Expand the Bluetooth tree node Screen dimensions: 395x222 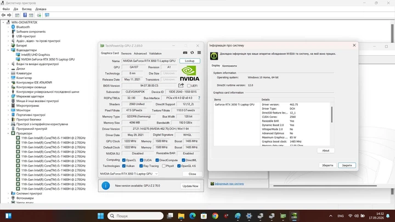(8, 27)
